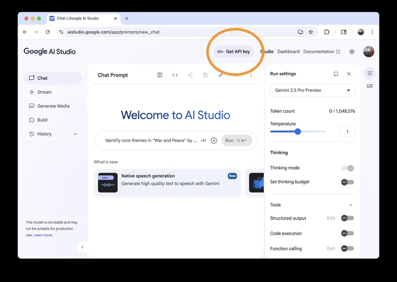Open a new browser tab

point(127,18)
